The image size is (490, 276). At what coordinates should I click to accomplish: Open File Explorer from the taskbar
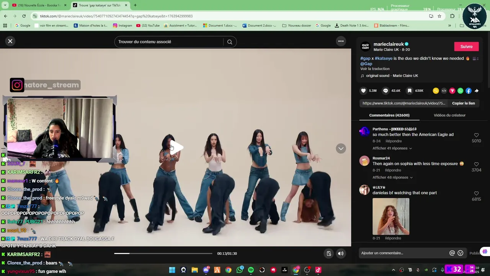point(194,270)
